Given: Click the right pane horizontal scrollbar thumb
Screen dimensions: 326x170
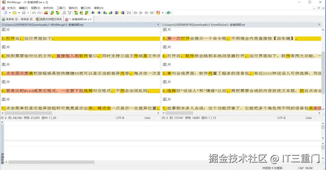Looking at the screenshot, I should 179,113.
